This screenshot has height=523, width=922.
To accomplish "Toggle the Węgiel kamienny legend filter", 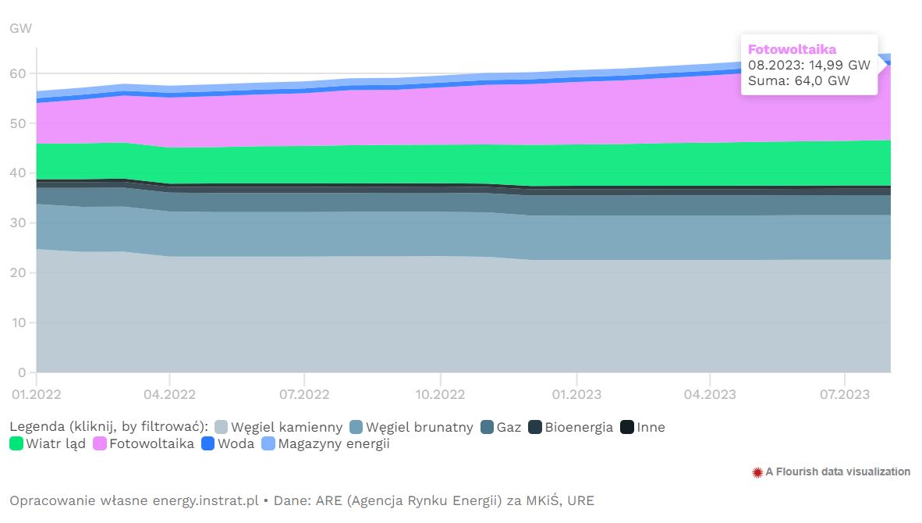I will (x=287, y=427).
